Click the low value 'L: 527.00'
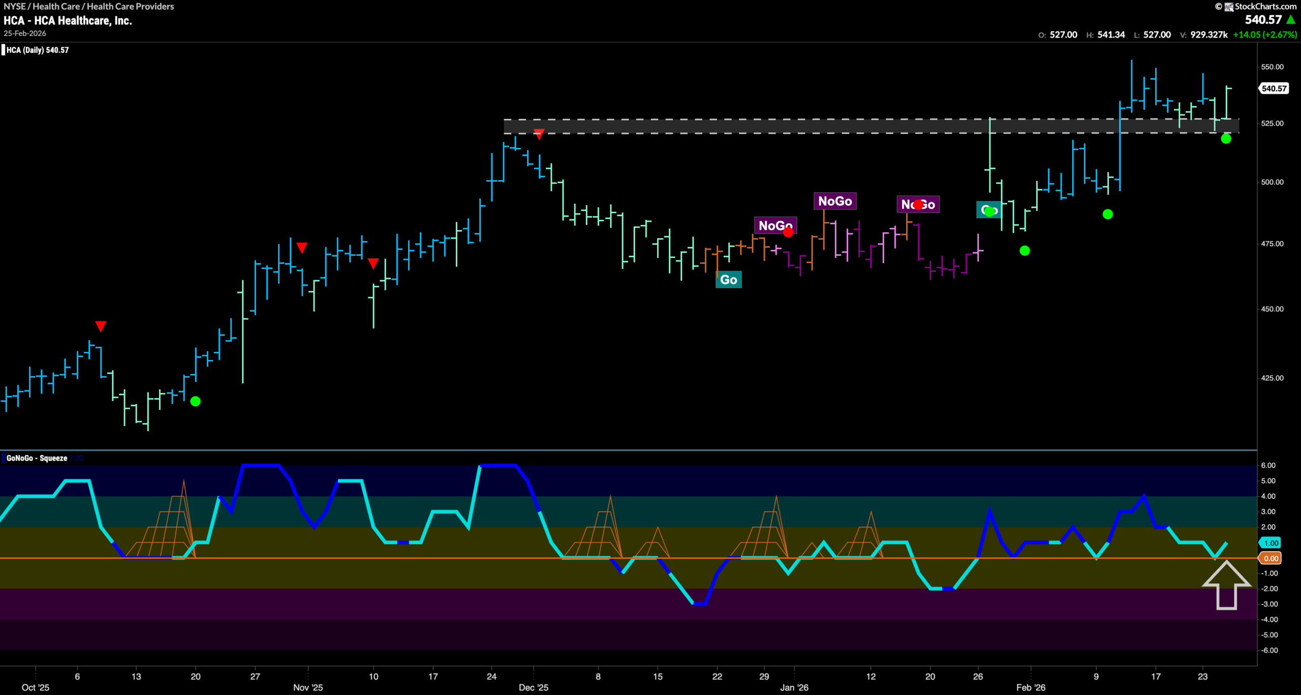 pyautogui.click(x=1152, y=35)
